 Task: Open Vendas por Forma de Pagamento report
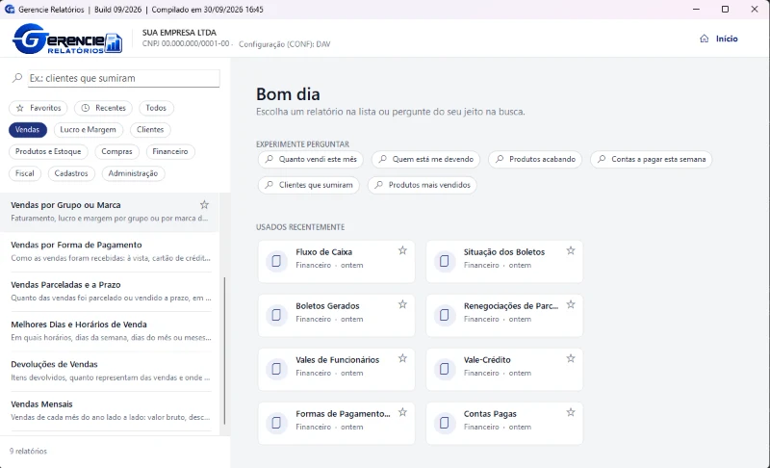tap(111, 251)
